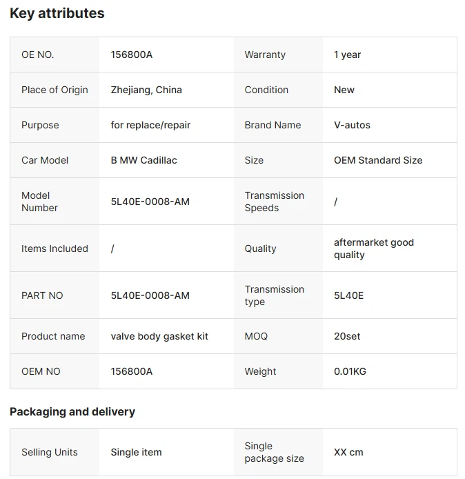The image size is (465, 479).
Task: Select the Brand Name V-autos value
Action: coord(352,125)
